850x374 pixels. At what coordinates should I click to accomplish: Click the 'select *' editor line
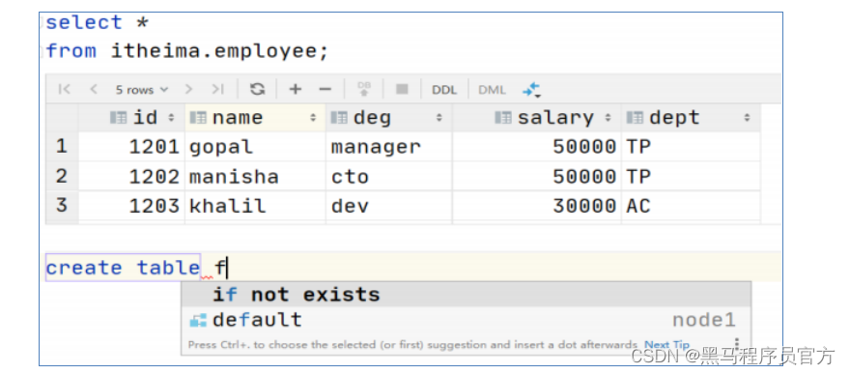click(97, 23)
